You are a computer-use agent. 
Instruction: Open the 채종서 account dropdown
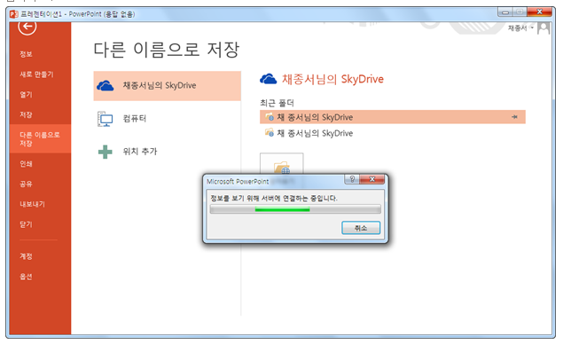click(520, 28)
